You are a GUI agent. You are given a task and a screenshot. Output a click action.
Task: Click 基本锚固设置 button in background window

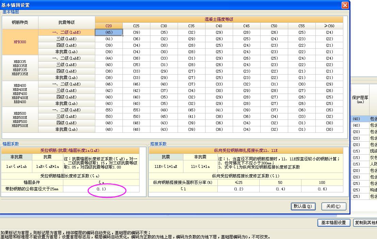click(x=333, y=223)
